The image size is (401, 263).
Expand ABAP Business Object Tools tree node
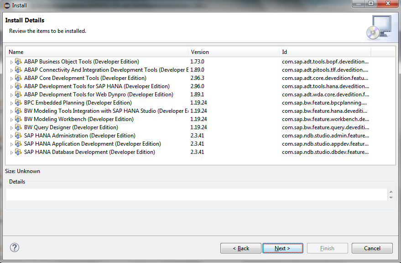pyautogui.click(x=11, y=62)
